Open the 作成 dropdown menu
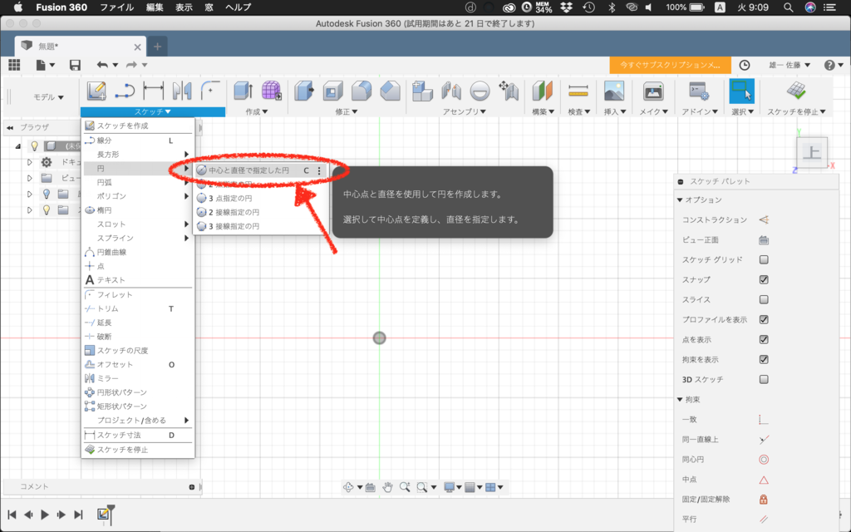The width and height of the screenshot is (851, 532). [x=257, y=112]
